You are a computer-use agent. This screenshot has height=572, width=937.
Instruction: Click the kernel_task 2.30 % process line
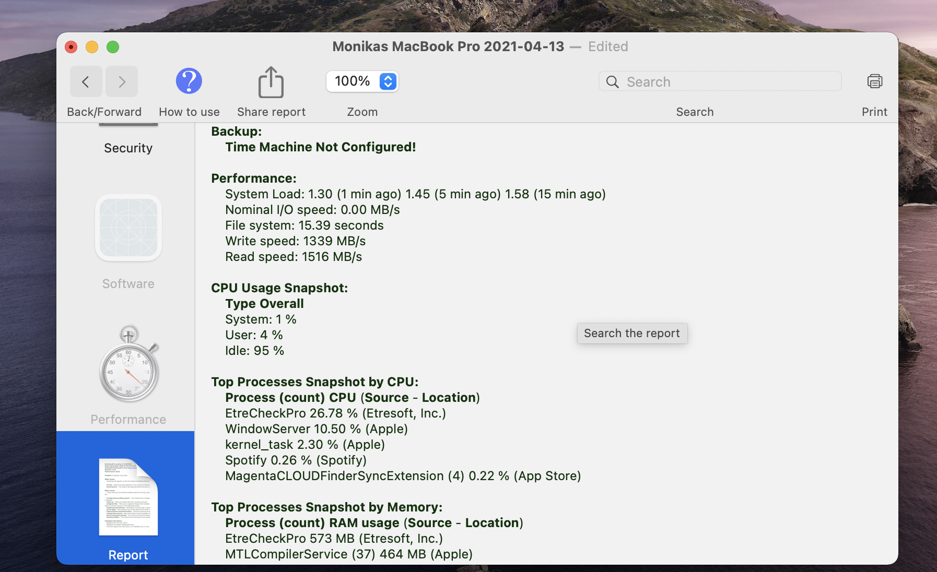pos(305,445)
